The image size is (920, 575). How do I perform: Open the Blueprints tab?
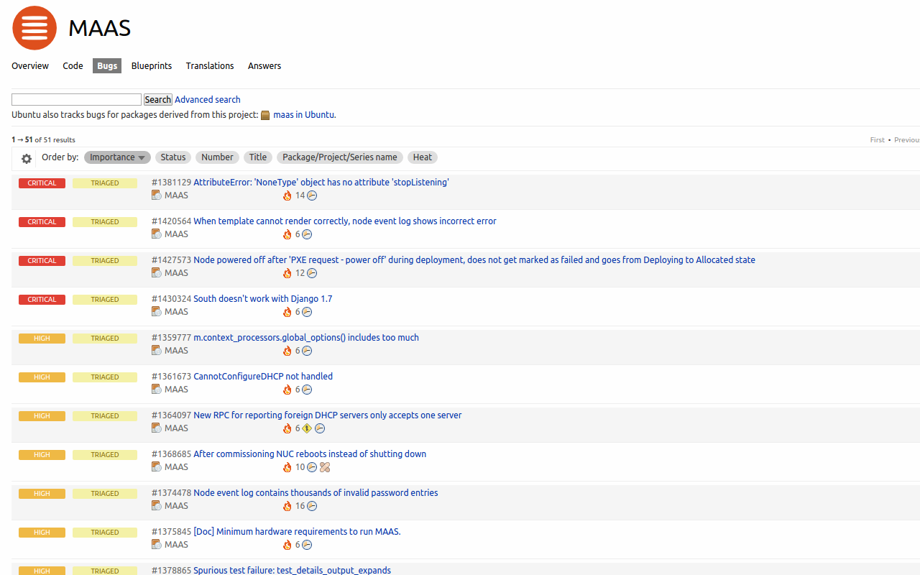pyautogui.click(x=152, y=66)
